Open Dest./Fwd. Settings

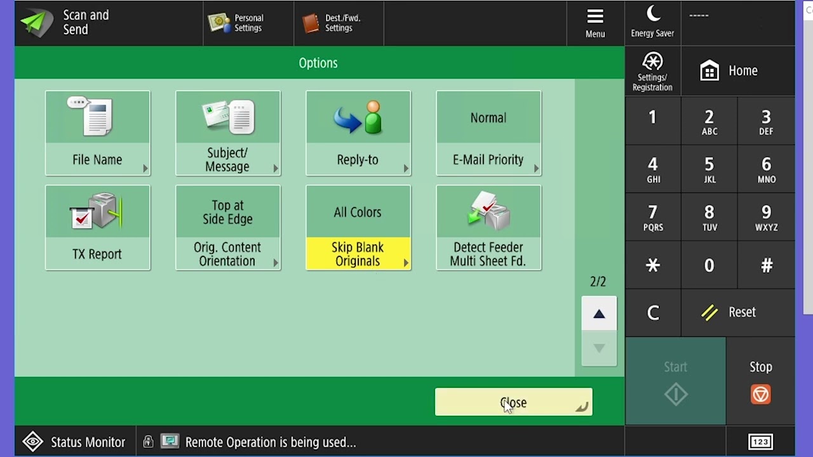click(339, 23)
